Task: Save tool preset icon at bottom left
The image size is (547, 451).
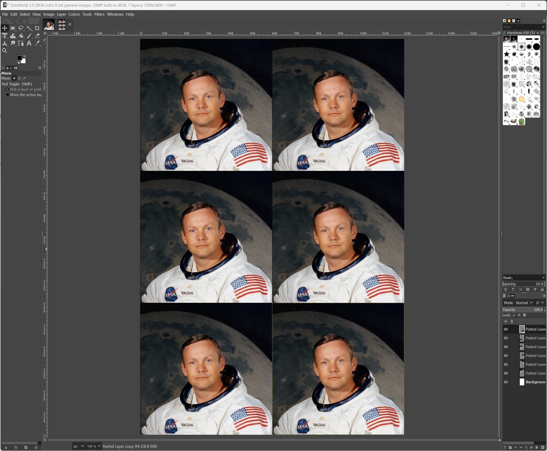Action: click(6, 447)
